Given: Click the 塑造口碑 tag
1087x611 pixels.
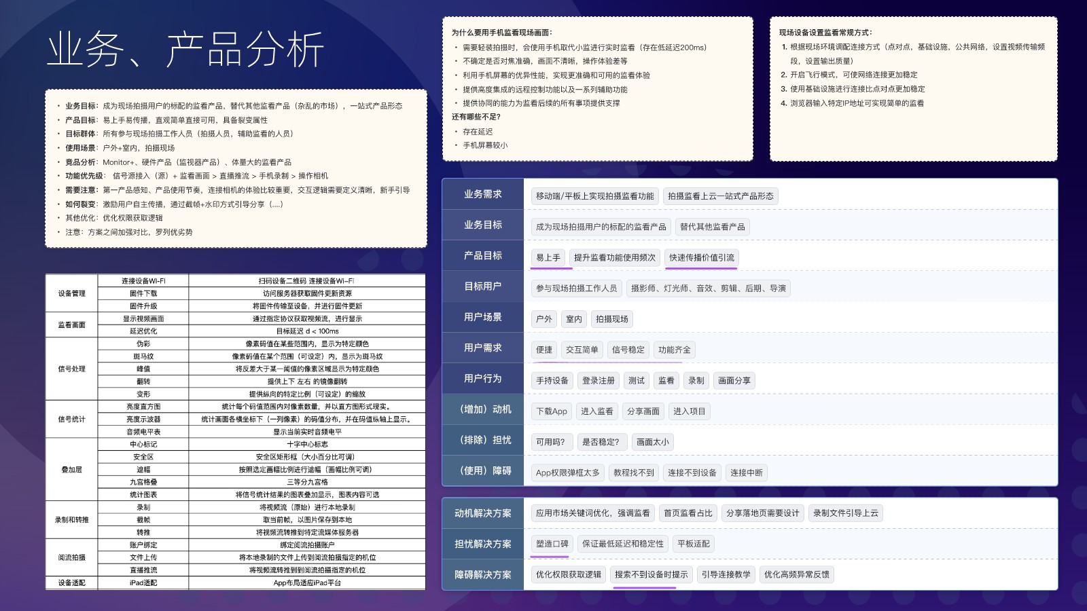Looking at the screenshot, I should point(552,544).
